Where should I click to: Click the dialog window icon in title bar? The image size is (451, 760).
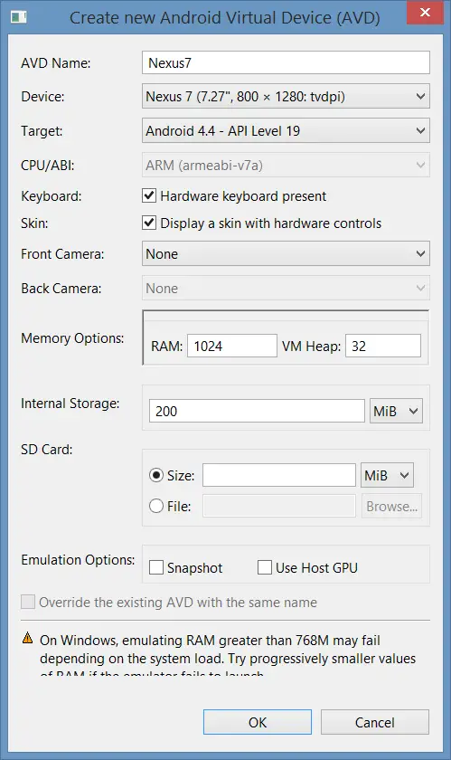tap(19, 17)
